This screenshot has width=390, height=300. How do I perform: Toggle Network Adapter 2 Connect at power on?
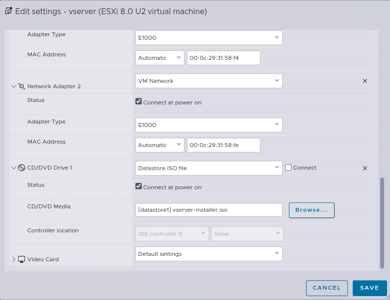tap(139, 102)
